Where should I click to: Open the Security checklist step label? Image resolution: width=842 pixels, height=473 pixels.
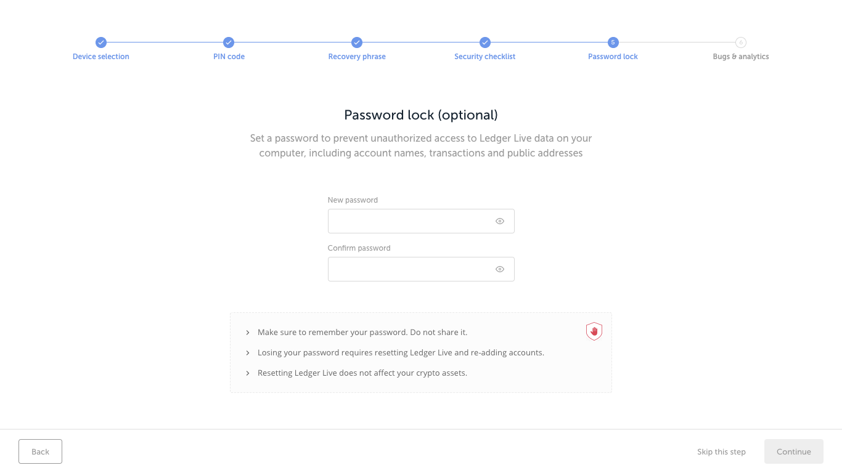coord(485,57)
